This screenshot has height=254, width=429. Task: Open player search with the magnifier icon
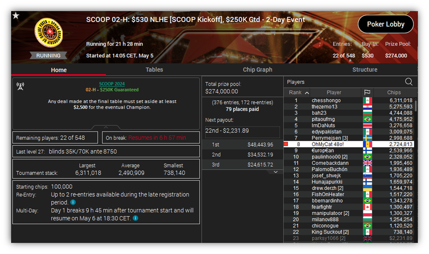[x=409, y=82]
